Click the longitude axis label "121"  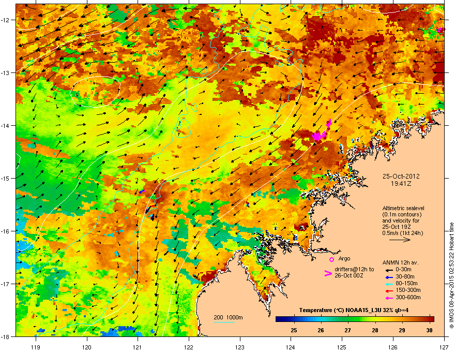[x=138, y=347]
